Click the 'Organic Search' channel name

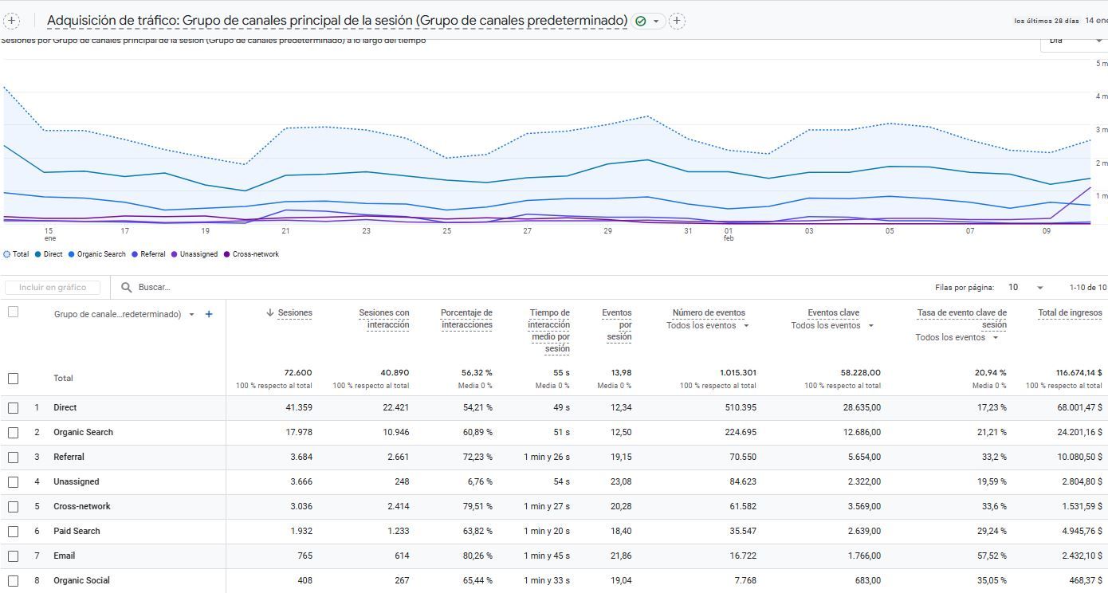point(83,432)
